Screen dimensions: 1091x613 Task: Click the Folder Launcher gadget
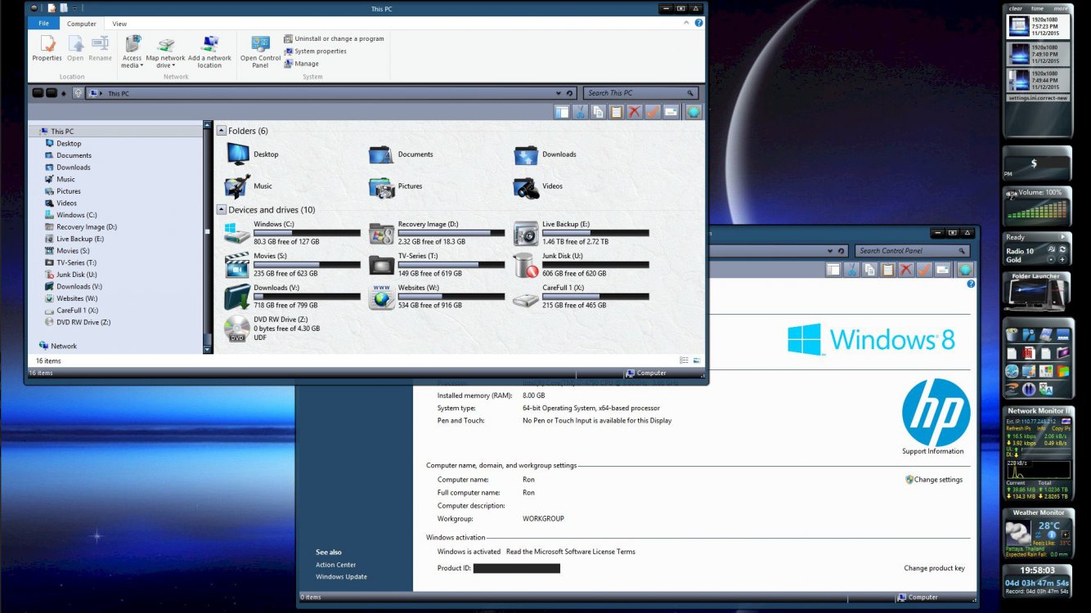[x=1036, y=293]
